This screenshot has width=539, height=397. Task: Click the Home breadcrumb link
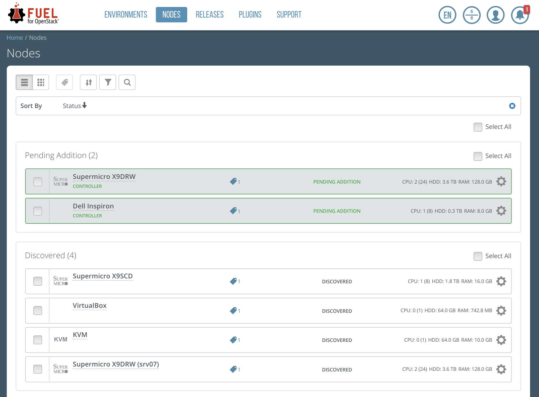[15, 38]
